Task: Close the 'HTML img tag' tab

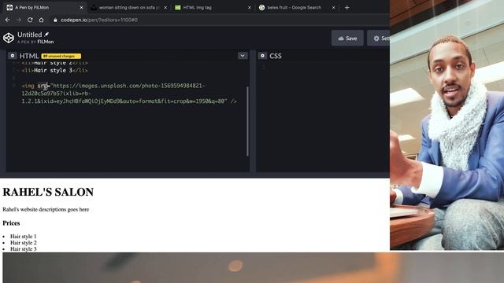Action: (250, 7)
